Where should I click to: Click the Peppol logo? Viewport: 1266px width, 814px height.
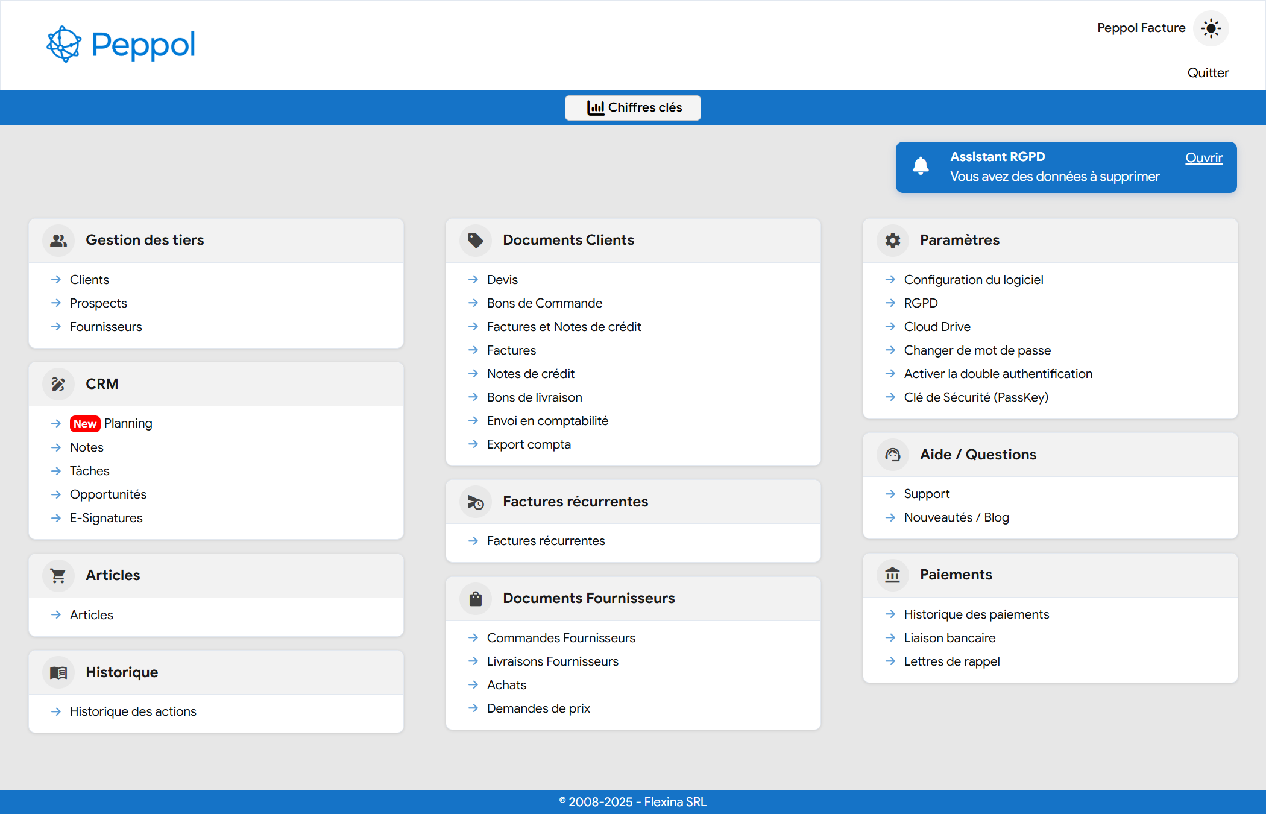(x=121, y=44)
